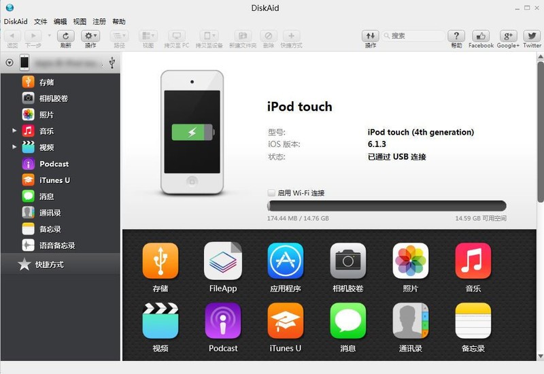
Task: Open the DiskAid menu
Action: 16,22
